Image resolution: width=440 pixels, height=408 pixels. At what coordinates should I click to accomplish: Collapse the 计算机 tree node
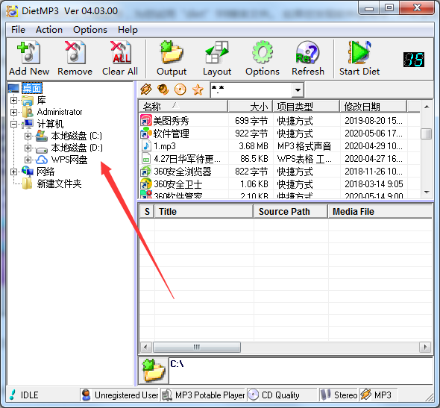point(13,124)
